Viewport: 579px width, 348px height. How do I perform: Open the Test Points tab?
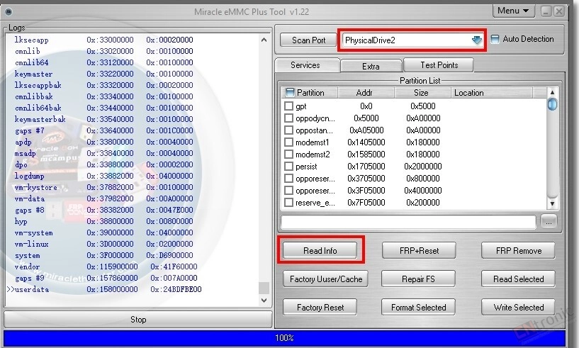click(x=439, y=65)
